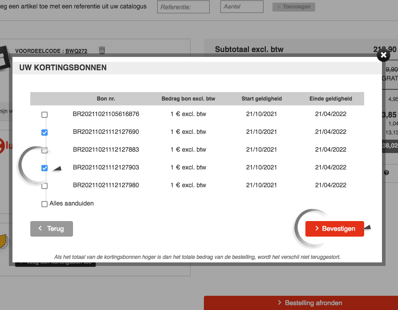Tick checkbox for bon BR20211021112127883
The height and width of the screenshot is (310, 398).
click(45, 150)
